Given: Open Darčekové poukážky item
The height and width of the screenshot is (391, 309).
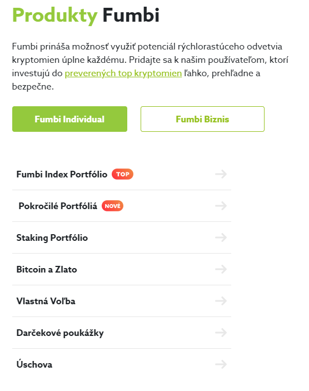Looking at the screenshot, I should (122, 333).
